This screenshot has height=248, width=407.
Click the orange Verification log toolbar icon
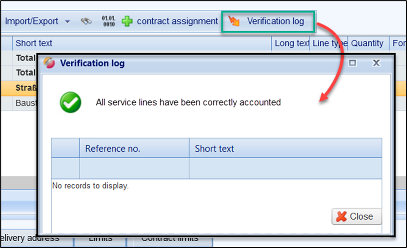point(234,21)
